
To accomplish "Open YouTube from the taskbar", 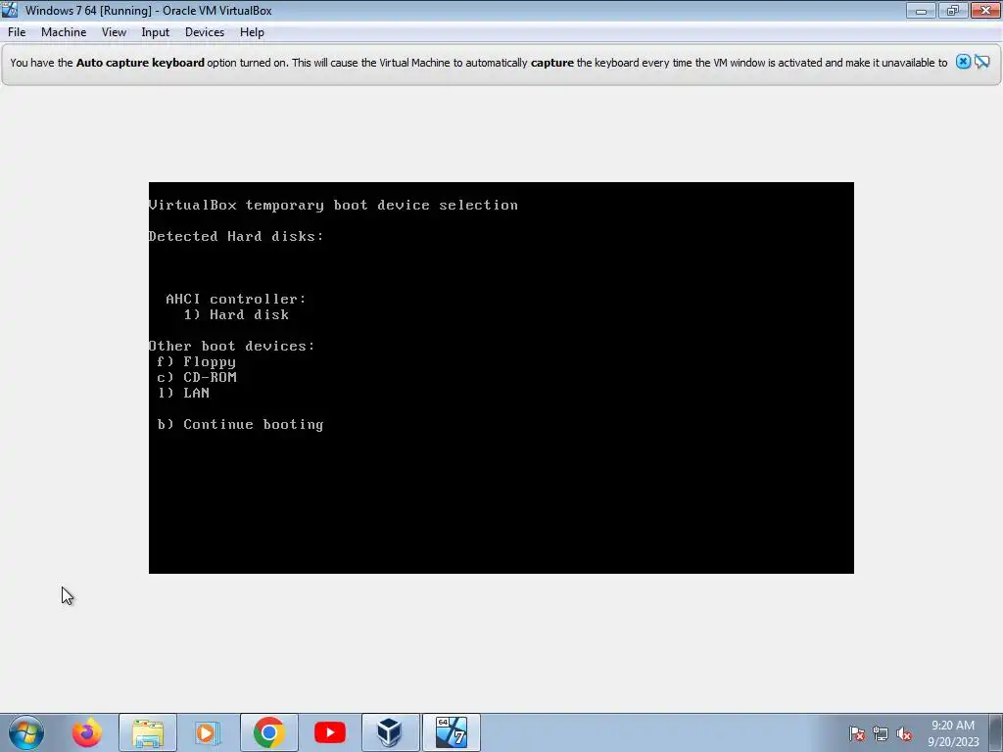I will 329,732.
